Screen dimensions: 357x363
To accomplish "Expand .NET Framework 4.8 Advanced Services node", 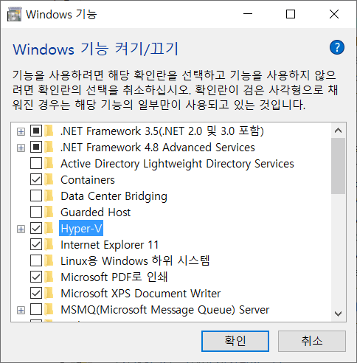I will [x=21, y=148].
